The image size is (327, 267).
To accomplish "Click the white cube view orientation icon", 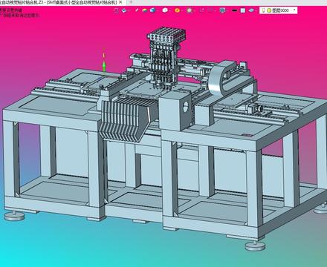I will (x=165, y=10).
